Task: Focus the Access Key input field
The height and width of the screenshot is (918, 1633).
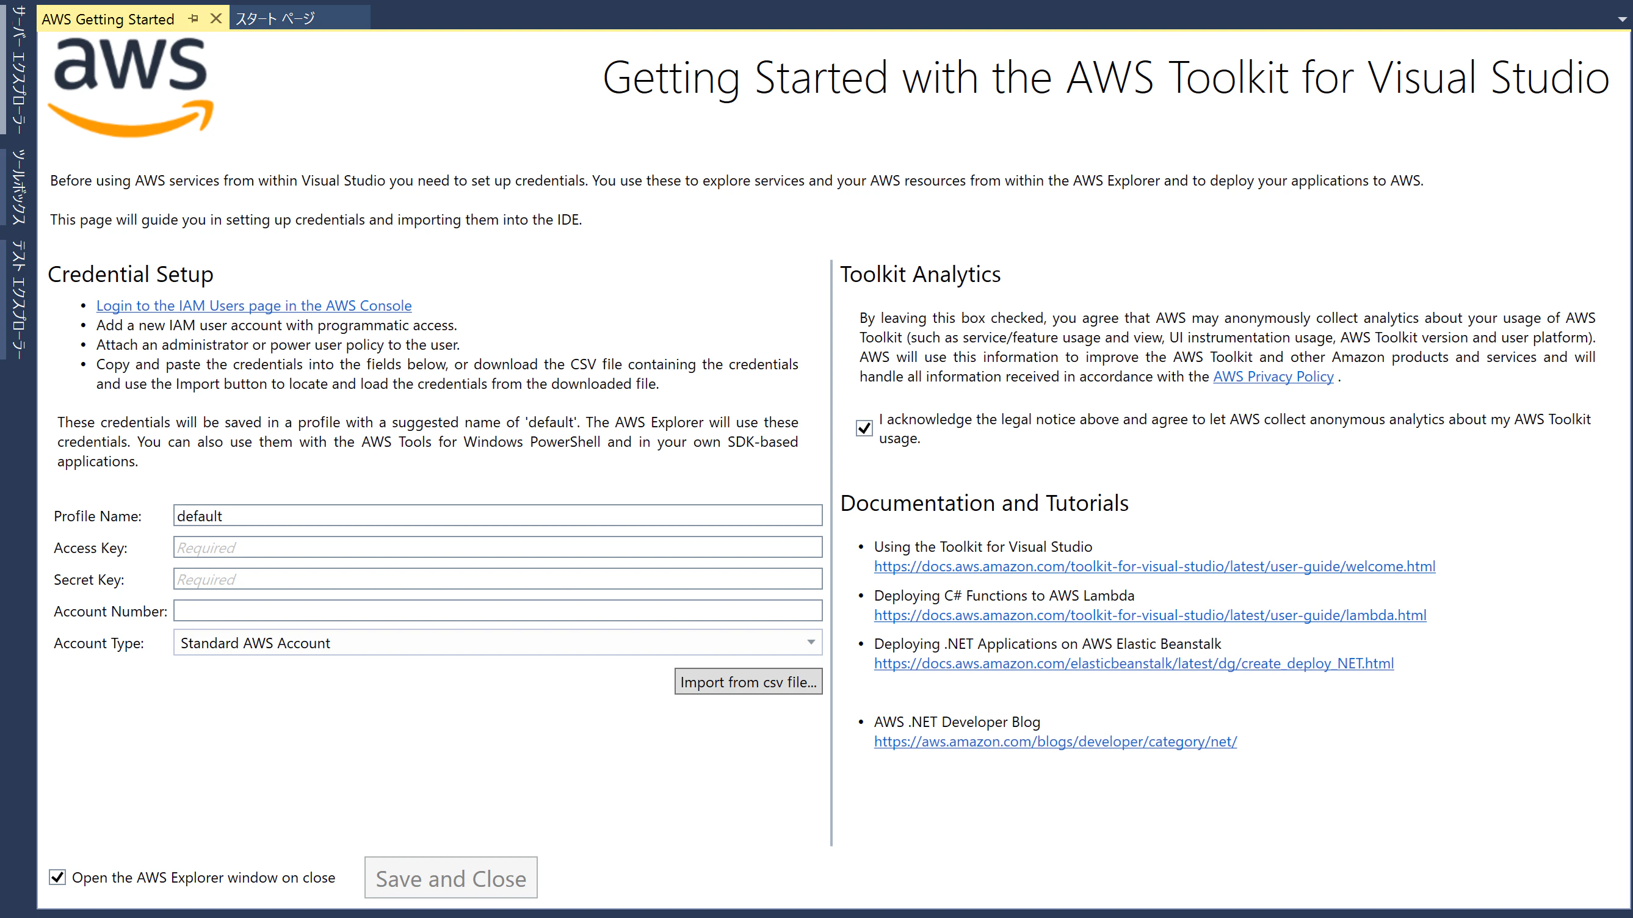Action: point(498,547)
